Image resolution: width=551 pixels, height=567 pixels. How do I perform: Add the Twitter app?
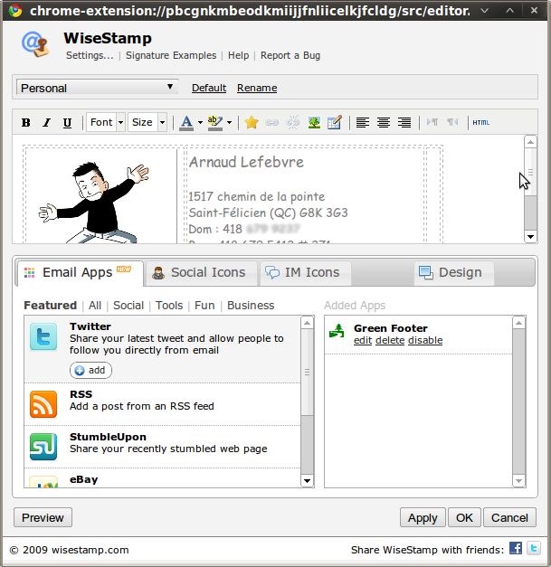[x=90, y=370]
